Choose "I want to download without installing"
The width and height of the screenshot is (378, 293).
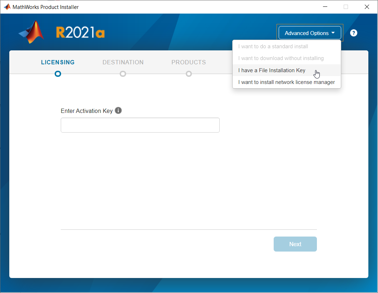coord(287,58)
